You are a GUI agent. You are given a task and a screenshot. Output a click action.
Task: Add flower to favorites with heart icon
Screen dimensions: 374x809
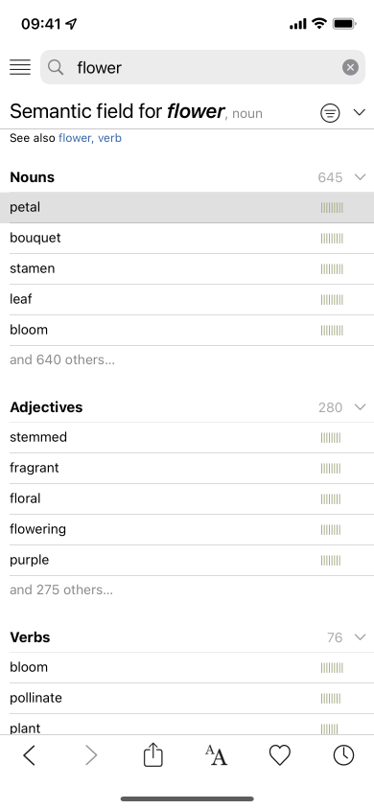280,755
